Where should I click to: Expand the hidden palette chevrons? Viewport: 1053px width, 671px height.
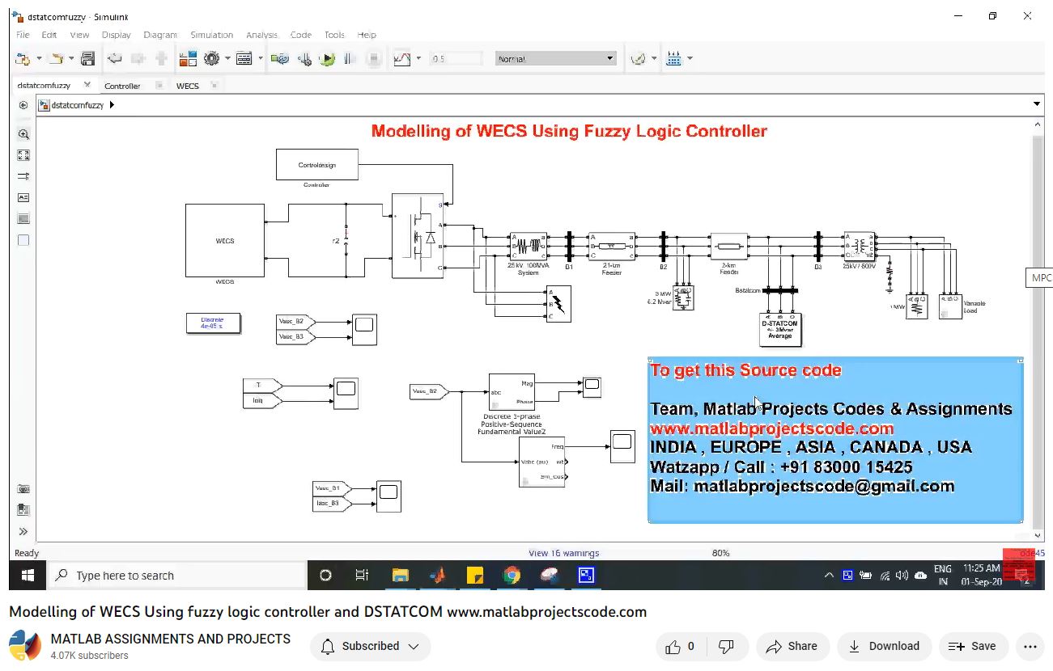point(23,531)
